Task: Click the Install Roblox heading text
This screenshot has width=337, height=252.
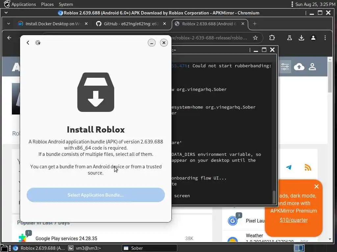Action: tap(96, 129)
